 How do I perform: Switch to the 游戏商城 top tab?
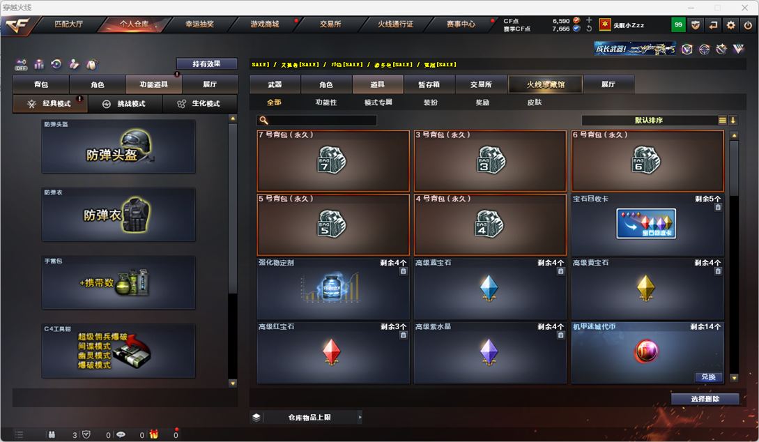(x=265, y=24)
